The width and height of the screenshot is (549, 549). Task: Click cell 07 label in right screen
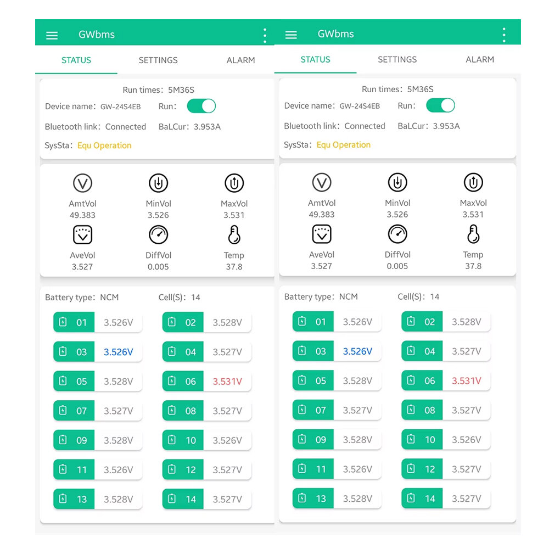(321, 410)
